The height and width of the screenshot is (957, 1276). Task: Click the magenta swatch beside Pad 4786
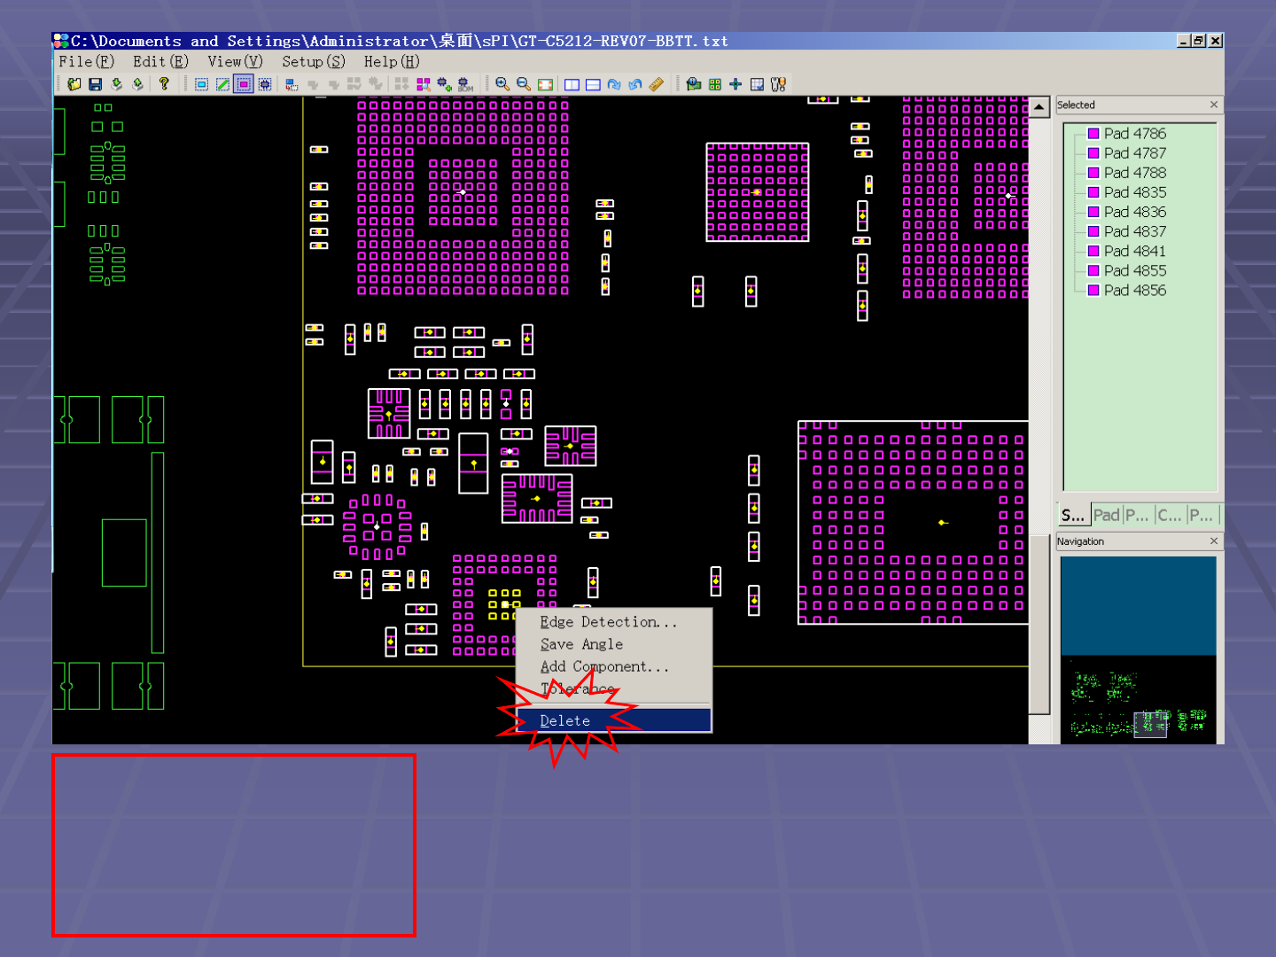click(1093, 134)
